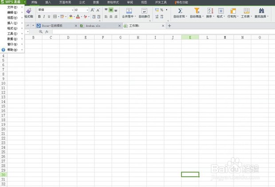Toggle Italic formatting

[x=44, y=17]
